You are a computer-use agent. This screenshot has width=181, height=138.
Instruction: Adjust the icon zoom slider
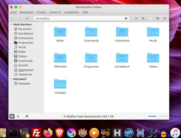(x=158, y=116)
